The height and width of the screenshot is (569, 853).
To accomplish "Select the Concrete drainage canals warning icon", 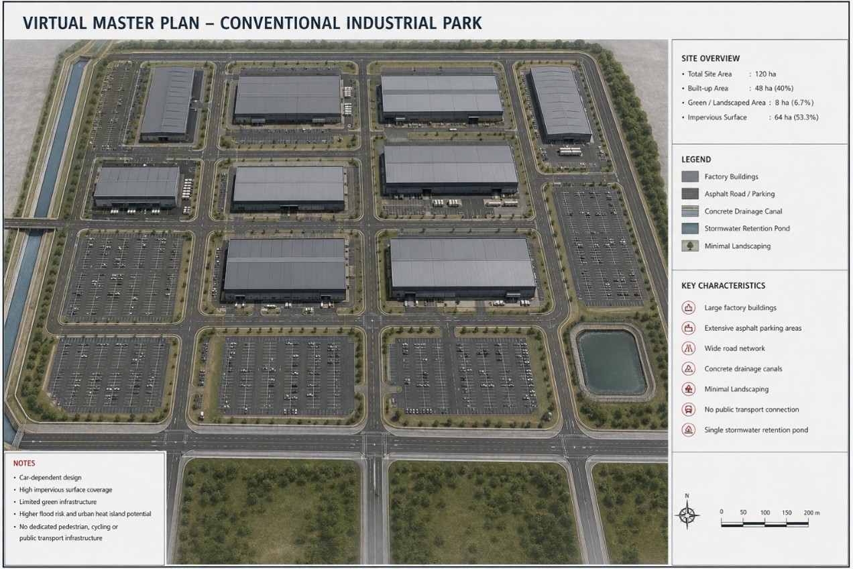I will [x=687, y=369].
